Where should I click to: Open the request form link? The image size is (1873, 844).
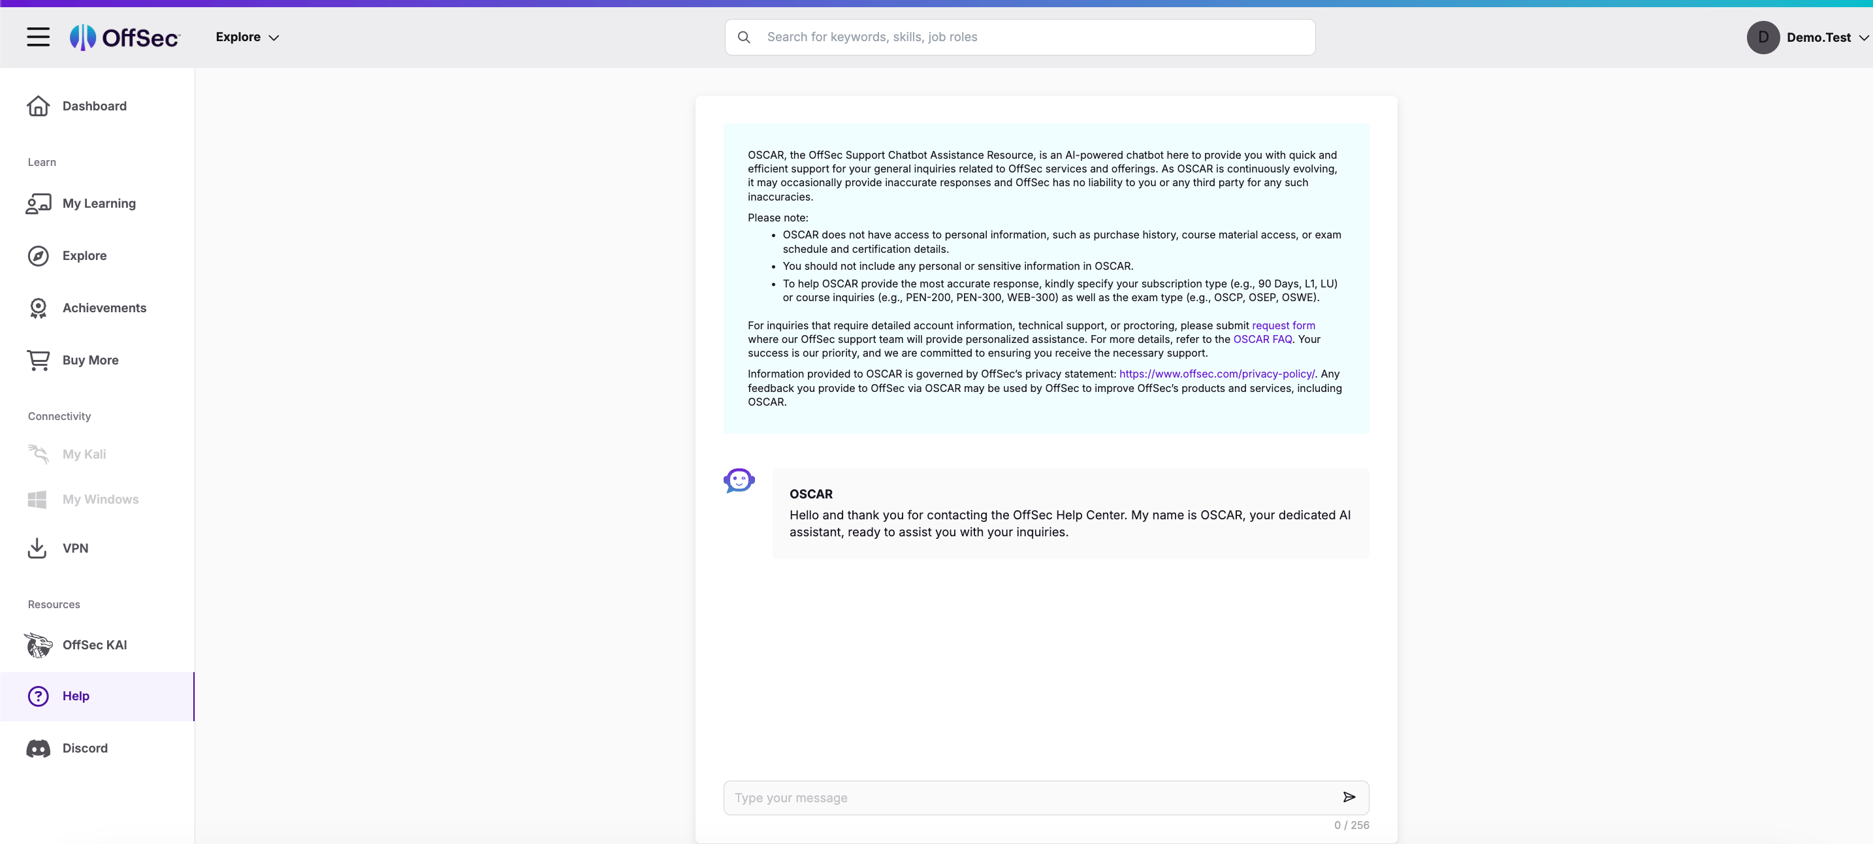(1283, 326)
